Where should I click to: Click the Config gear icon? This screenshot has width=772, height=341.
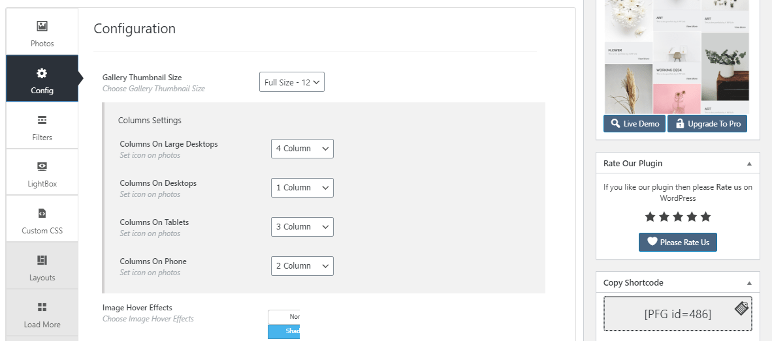pos(42,73)
